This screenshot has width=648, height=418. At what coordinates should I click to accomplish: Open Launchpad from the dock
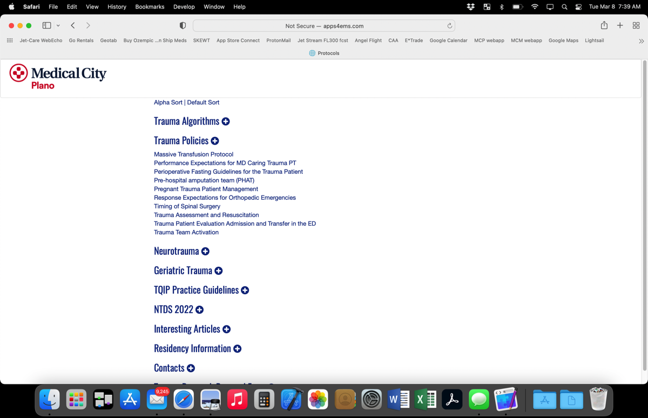(76, 400)
